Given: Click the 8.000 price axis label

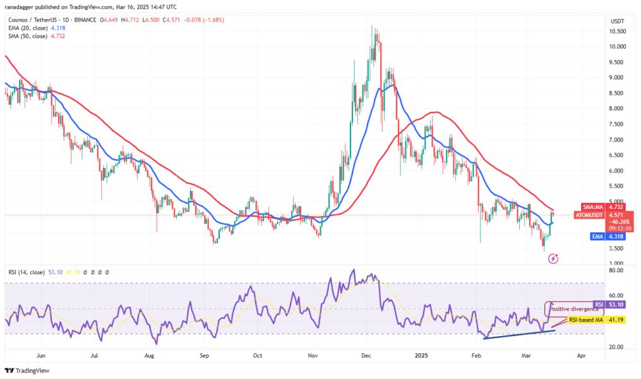Looking at the screenshot, I should pos(617,109).
